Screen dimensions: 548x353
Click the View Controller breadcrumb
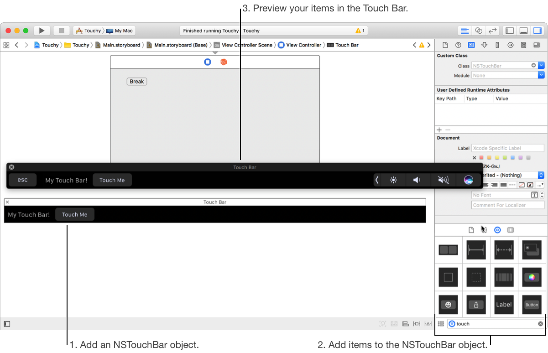pos(300,45)
